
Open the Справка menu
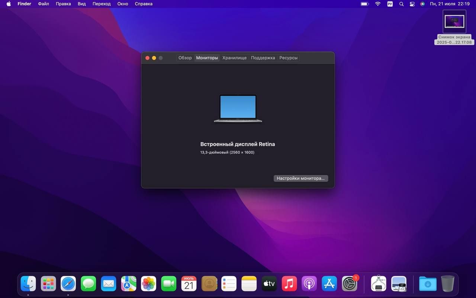pyautogui.click(x=144, y=4)
